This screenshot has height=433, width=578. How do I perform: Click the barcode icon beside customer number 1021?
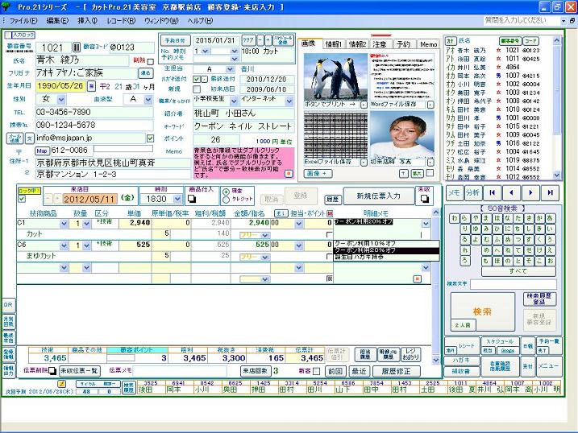[x=77, y=47]
